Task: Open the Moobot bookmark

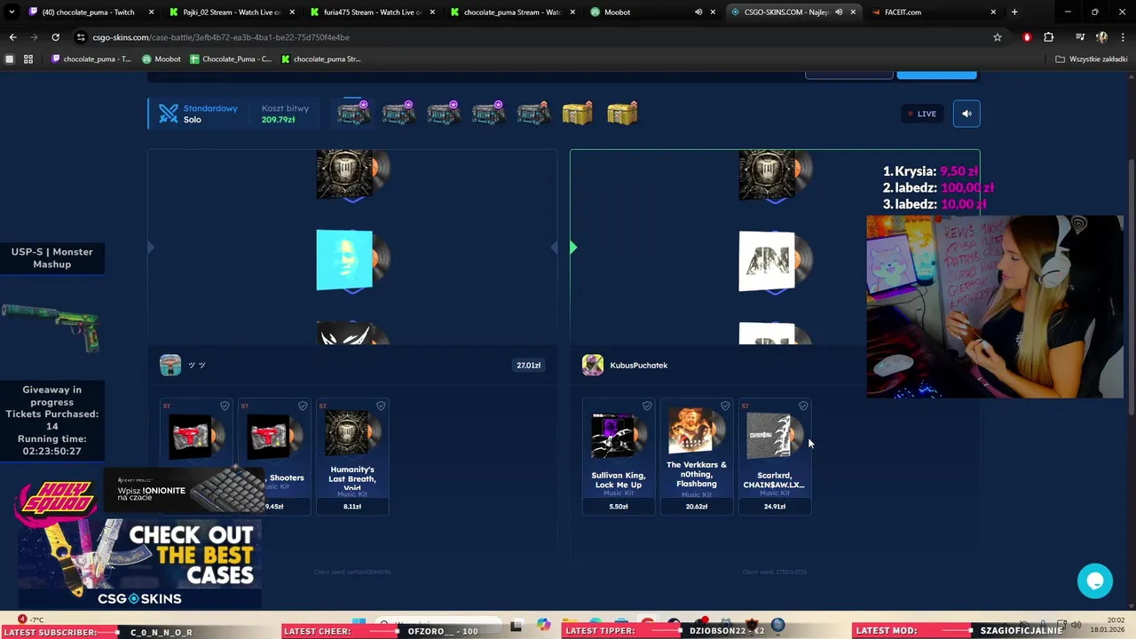Action: pos(162,59)
